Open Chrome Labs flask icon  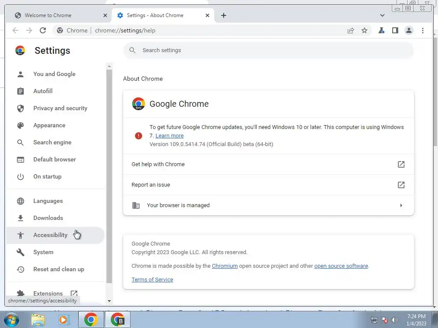click(x=381, y=30)
